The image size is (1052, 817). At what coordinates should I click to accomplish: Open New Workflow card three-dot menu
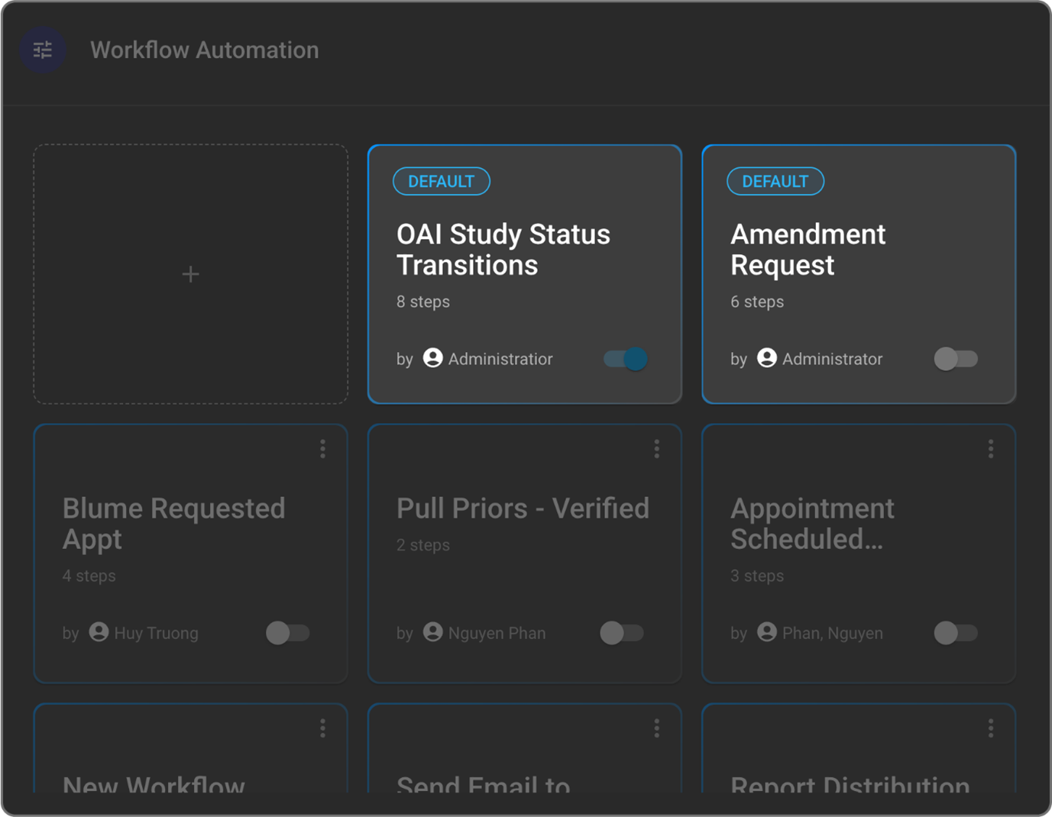(322, 728)
